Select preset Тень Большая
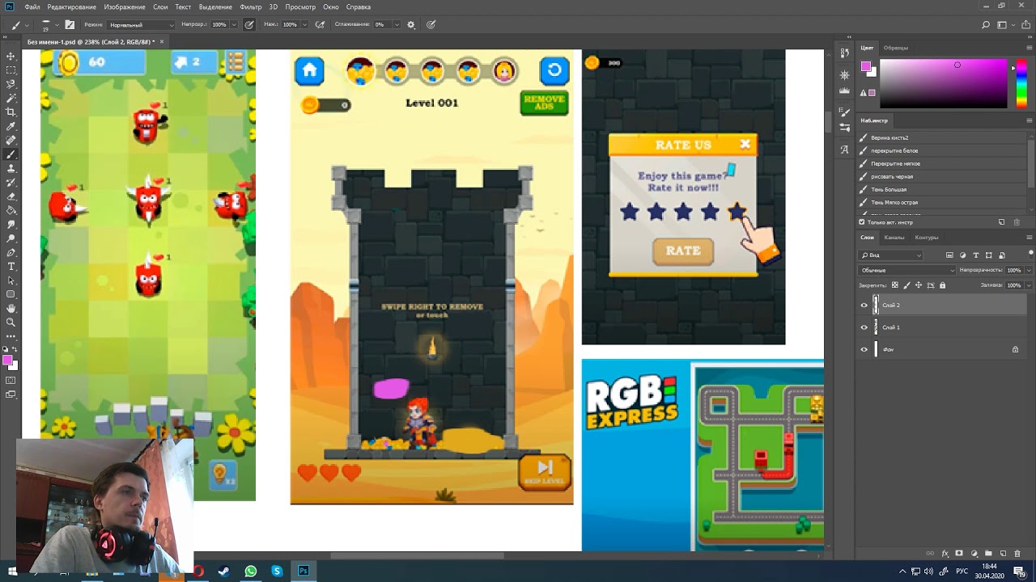 (940, 189)
